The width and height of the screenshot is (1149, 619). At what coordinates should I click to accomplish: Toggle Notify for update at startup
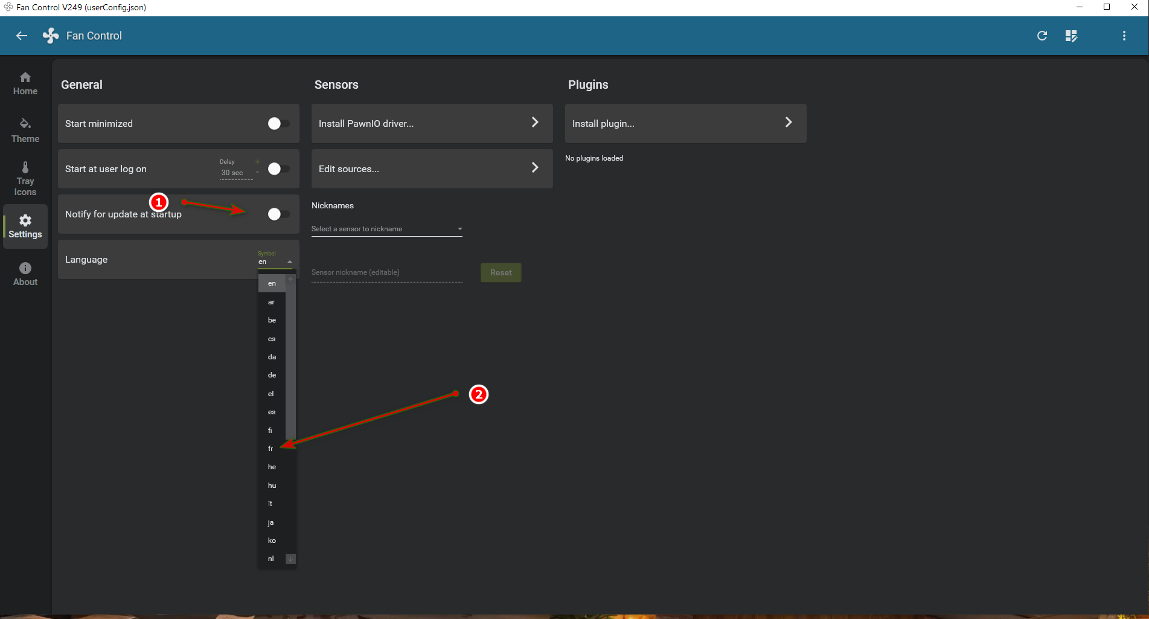click(x=278, y=214)
